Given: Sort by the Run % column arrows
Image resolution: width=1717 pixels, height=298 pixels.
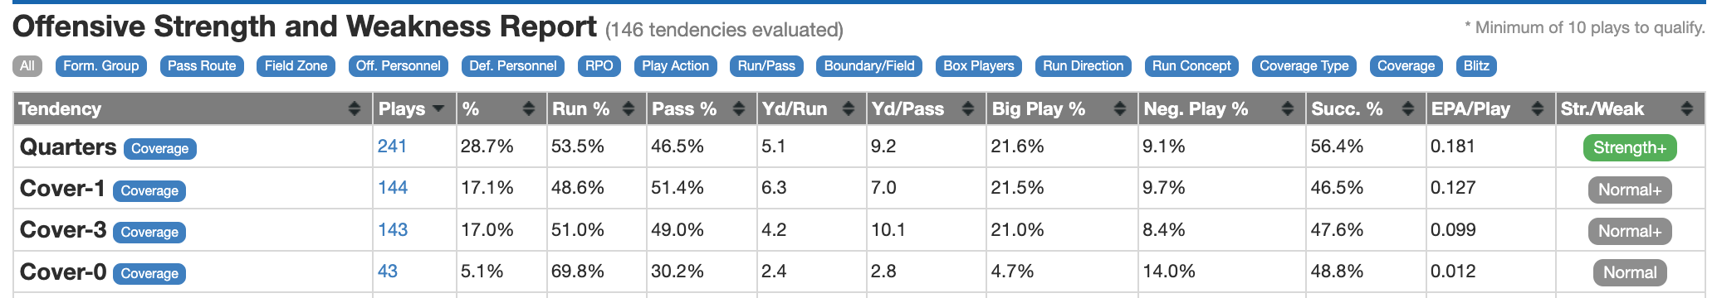Looking at the screenshot, I should pos(629,108).
